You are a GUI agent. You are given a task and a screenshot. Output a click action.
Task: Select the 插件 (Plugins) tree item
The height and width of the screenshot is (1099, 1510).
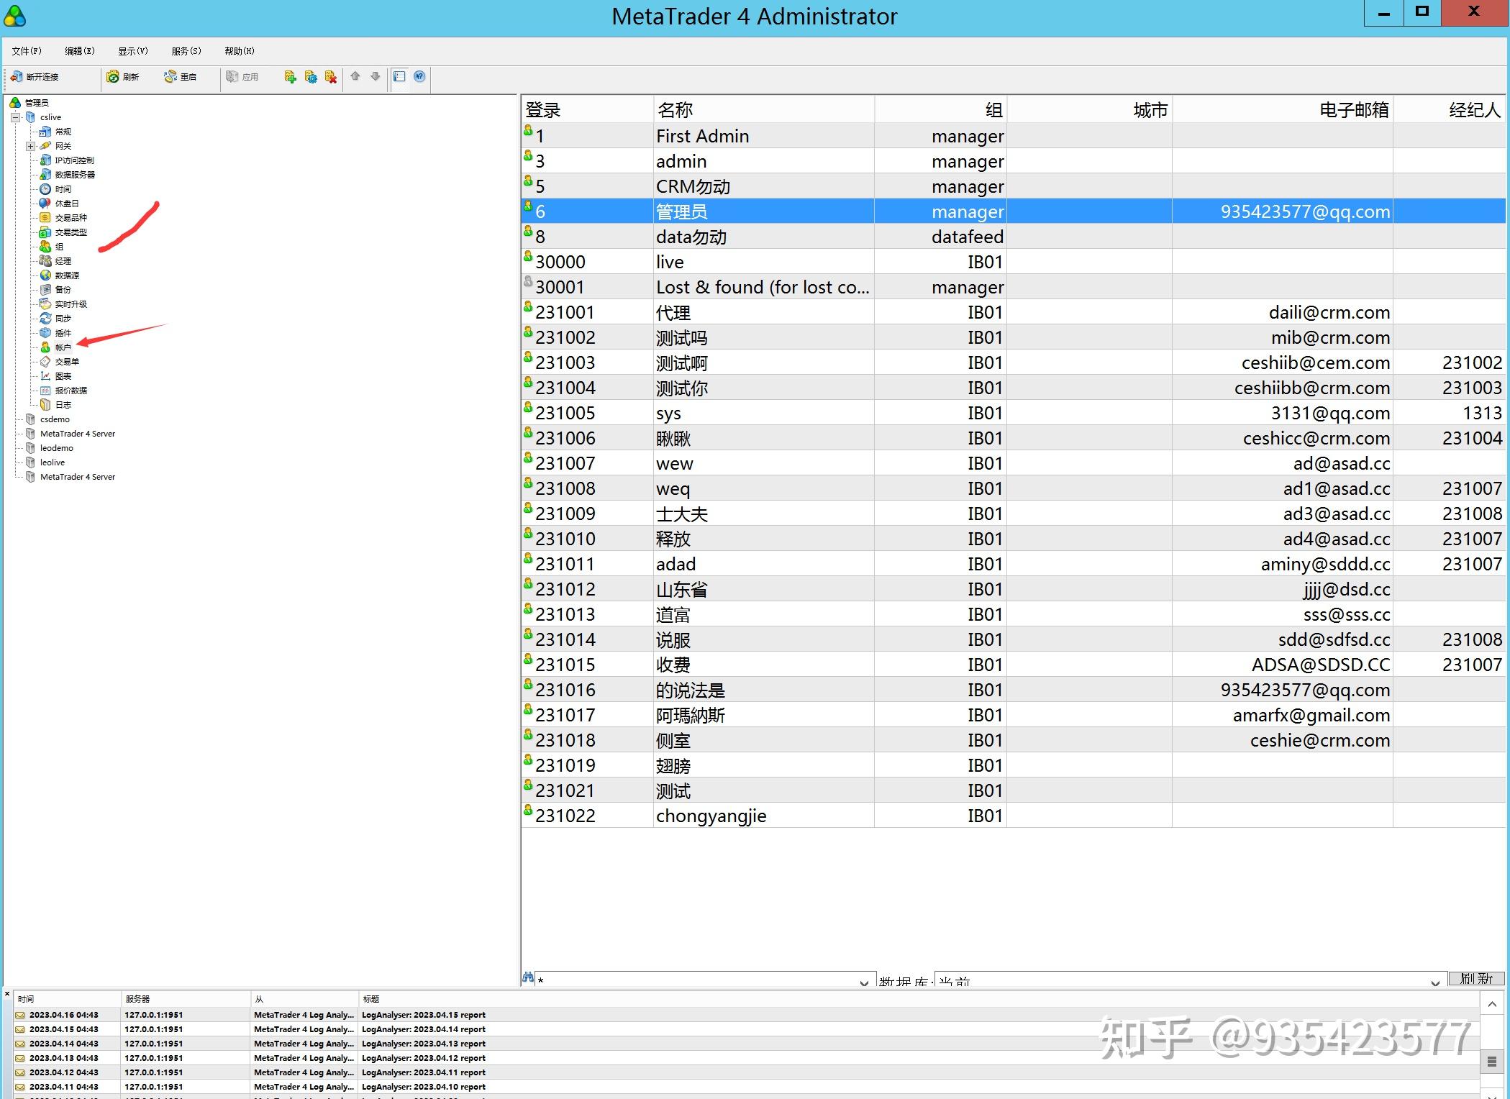pyautogui.click(x=63, y=333)
